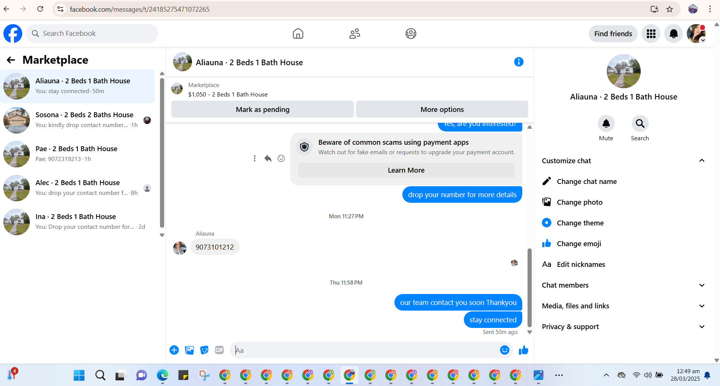Open Sticky Notes from the taskbar
The height and width of the screenshot is (386, 720).
click(x=183, y=375)
